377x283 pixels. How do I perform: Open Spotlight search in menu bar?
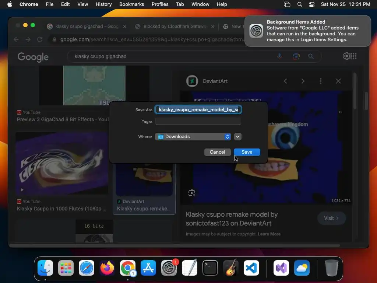pyautogui.click(x=300, y=4)
